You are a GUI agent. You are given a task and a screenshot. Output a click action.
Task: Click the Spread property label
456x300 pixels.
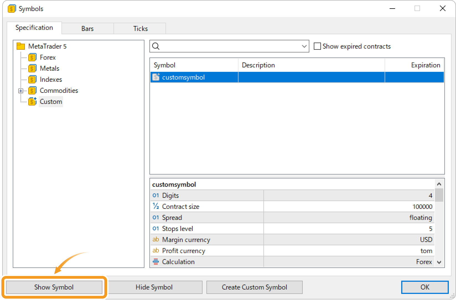pyautogui.click(x=172, y=218)
